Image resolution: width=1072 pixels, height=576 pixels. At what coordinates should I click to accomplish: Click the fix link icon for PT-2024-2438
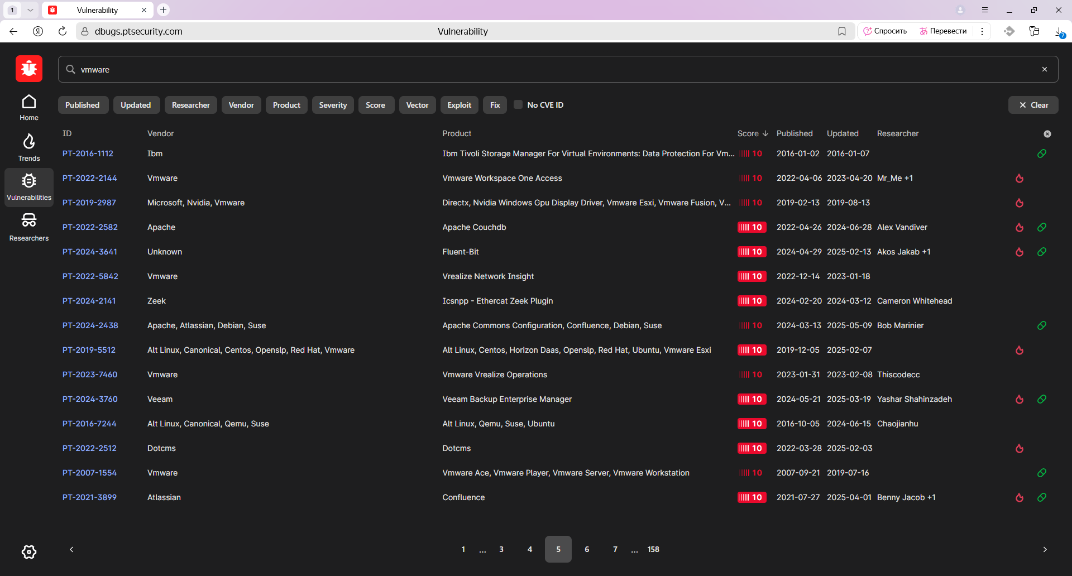click(1042, 325)
